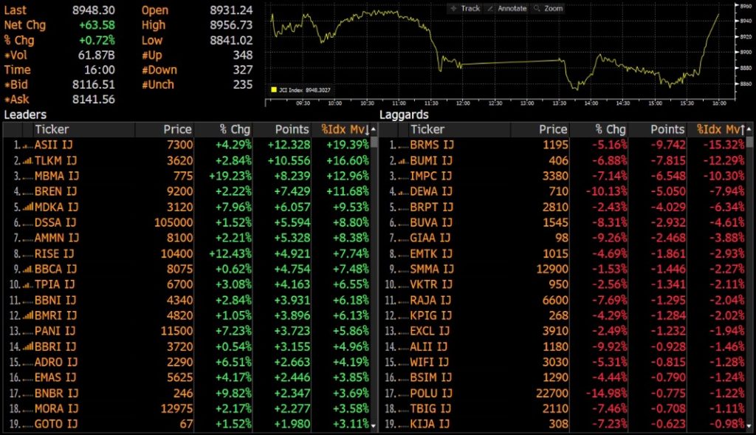Click the volume bars icon beside MDKA IJ

28,208
